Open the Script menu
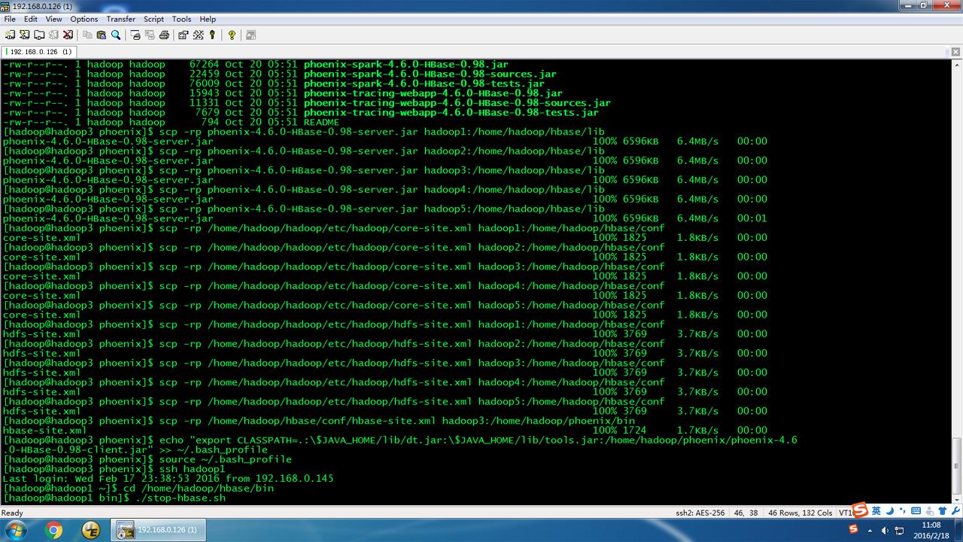Screen dimensions: 963x542 coord(154,19)
